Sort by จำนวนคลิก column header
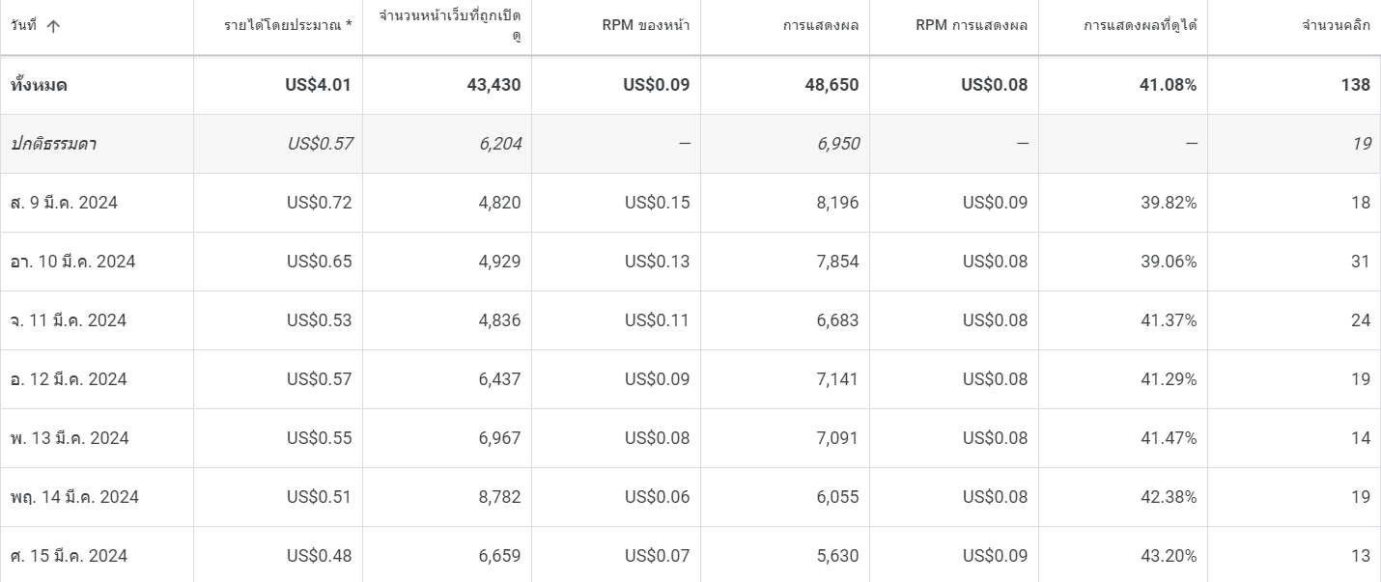This screenshot has width=1381, height=582. [1336, 26]
